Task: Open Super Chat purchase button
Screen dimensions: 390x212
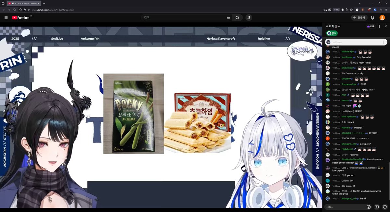Action: 377,206
